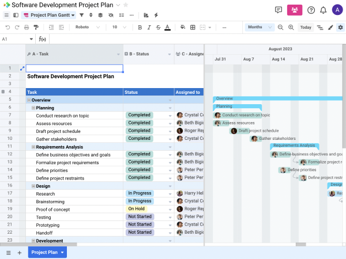
Task: Toggle italic formatting
Action: point(149,27)
